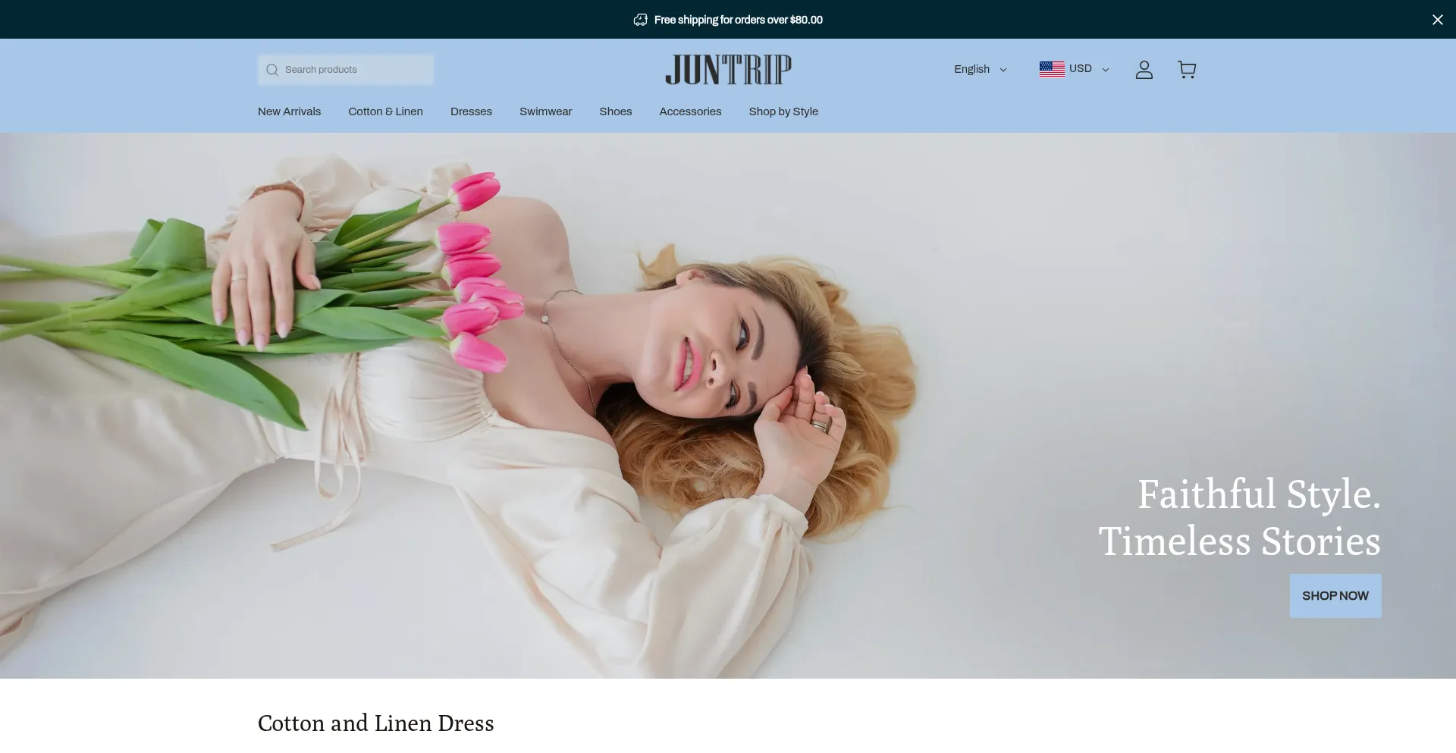The image size is (1456, 753).
Task: Open the Dresses menu item
Action: [471, 111]
